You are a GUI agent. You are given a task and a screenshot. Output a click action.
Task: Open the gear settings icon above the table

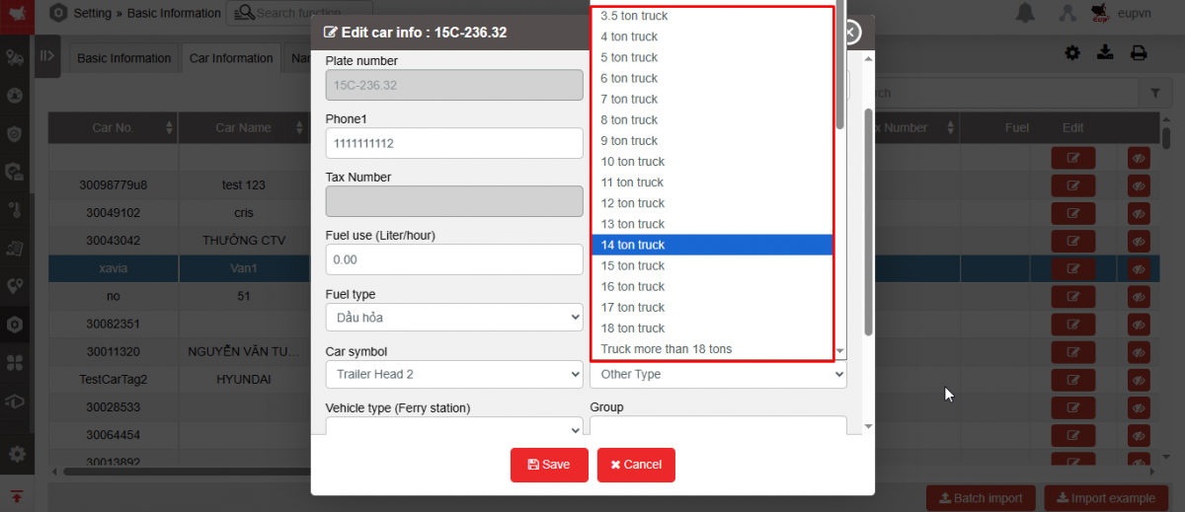tap(1071, 53)
